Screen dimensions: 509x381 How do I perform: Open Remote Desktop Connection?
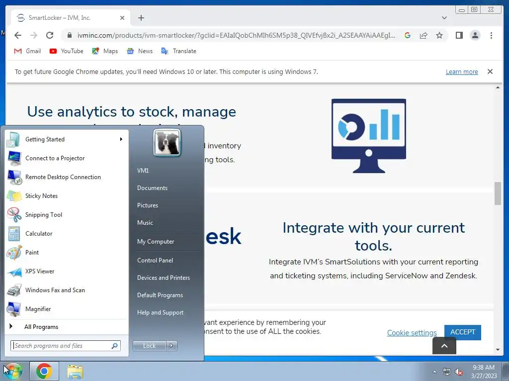pyautogui.click(x=67, y=177)
